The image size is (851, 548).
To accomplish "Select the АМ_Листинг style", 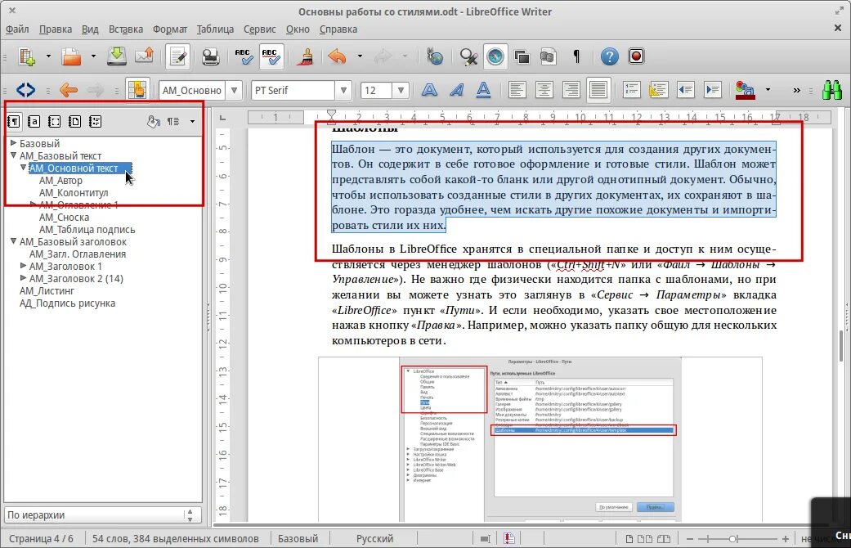I will coord(47,290).
